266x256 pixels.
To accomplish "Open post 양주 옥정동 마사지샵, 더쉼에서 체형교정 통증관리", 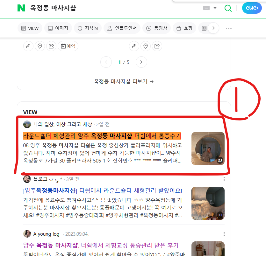I will pyautogui.click(x=101, y=245).
